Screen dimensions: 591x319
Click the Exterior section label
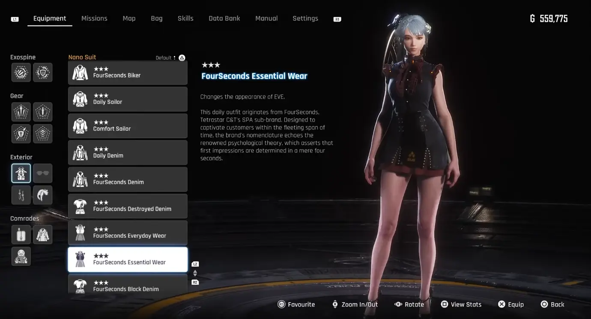[x=21, y=157]
